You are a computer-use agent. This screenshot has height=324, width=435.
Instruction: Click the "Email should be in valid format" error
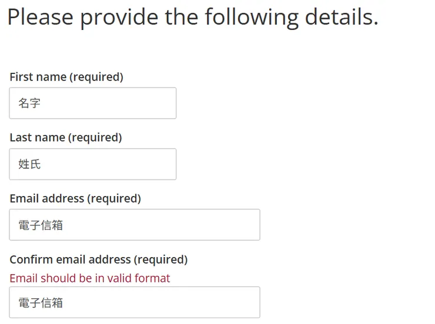pos(90,278)
